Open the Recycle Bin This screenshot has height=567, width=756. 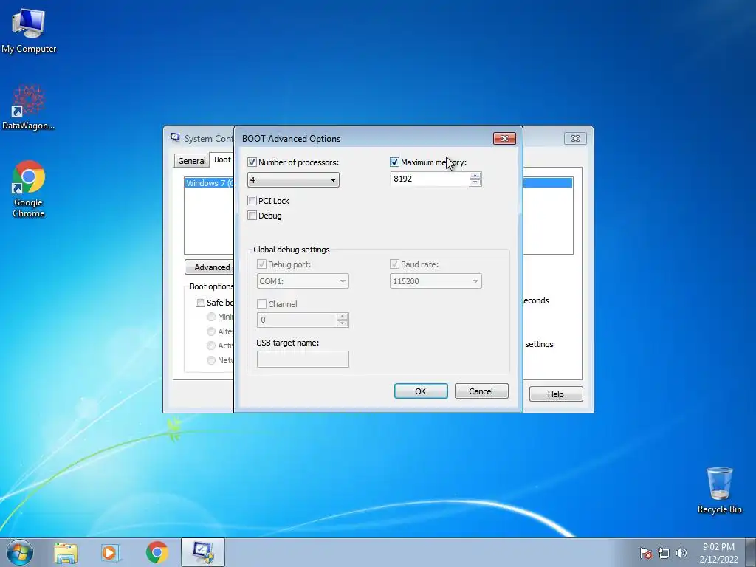(719, 489)
